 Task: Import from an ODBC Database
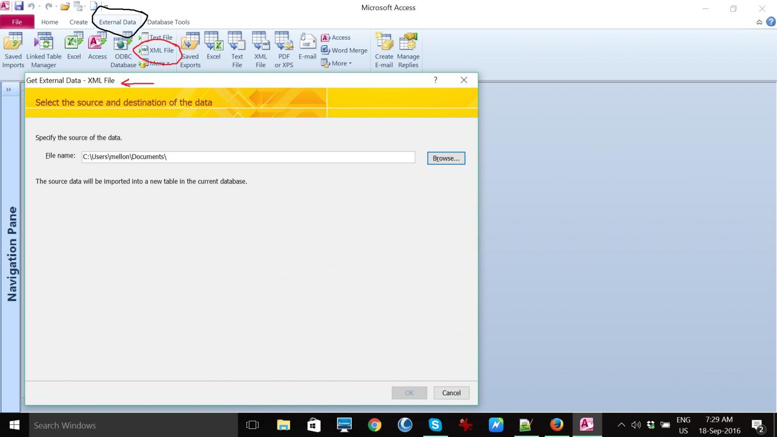(x=123, y=50)
